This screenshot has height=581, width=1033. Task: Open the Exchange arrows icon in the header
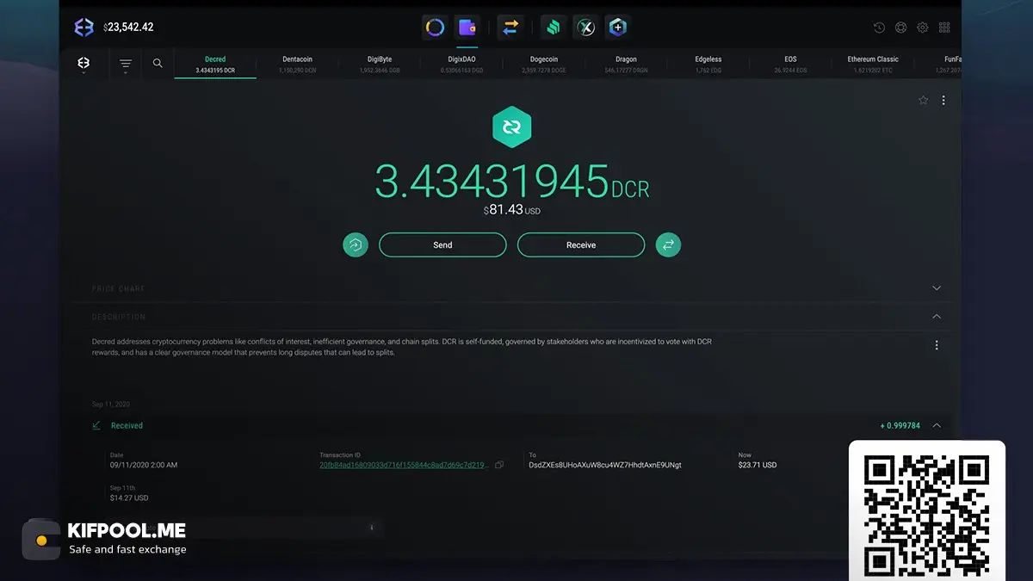(x=510, y=28)
